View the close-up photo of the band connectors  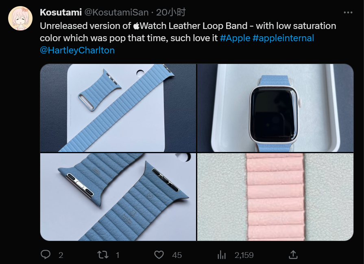pos(118,197)
